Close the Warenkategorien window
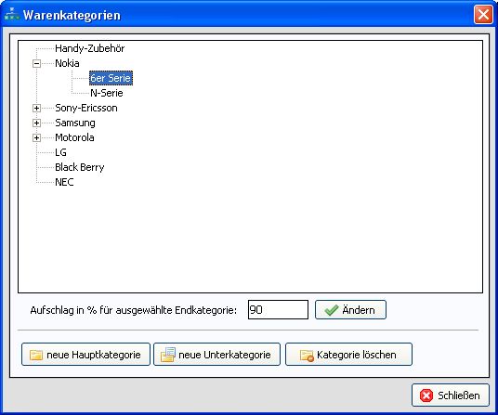Image resolution: width=498 pixels, height=415 pixels. [483, 14]
